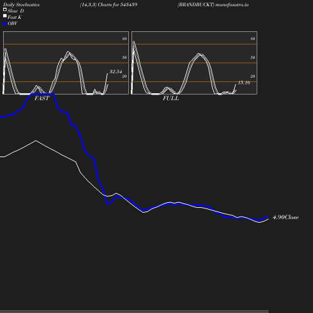313x313 pixels.
Task: Click the 50 axis label in FULL chart
Action: click(x=253, y=58)
